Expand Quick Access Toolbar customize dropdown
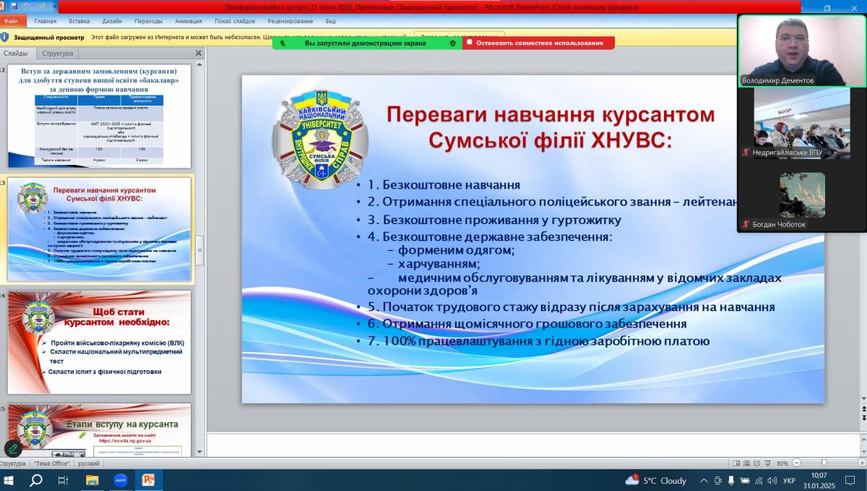This screenshot has width=867, height=491. coord(54,7)
